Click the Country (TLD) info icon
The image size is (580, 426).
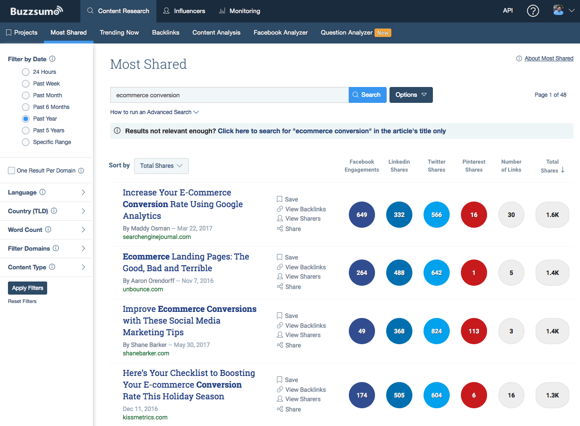54,211
